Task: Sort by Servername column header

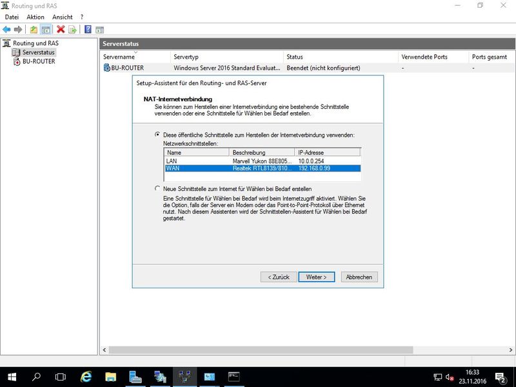Action: pyautogui.click(x=135, y=57)
